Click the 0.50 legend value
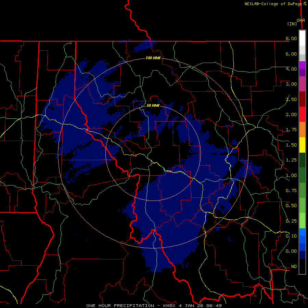This screenshot has width=308, height=308. (291, 206)
